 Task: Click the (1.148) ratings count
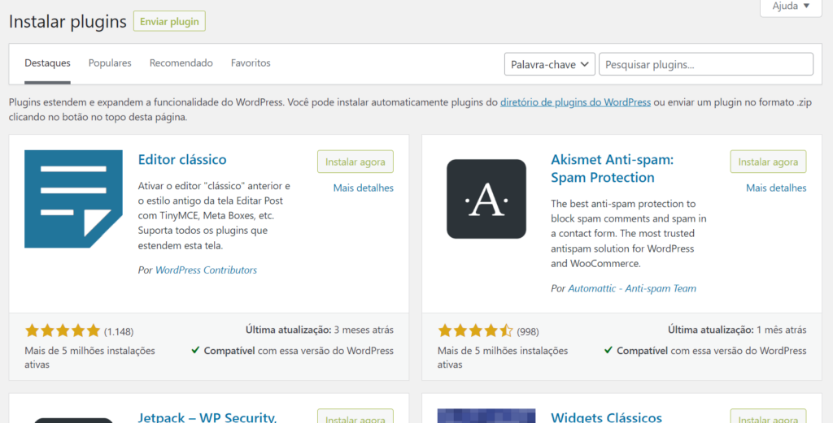119,332
